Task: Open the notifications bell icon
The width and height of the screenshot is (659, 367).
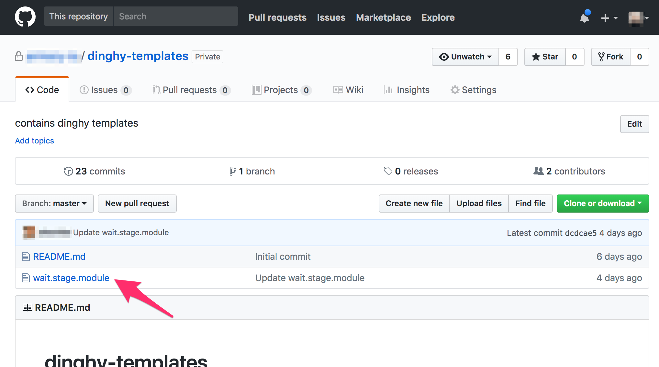Action: tap(585, 17)
